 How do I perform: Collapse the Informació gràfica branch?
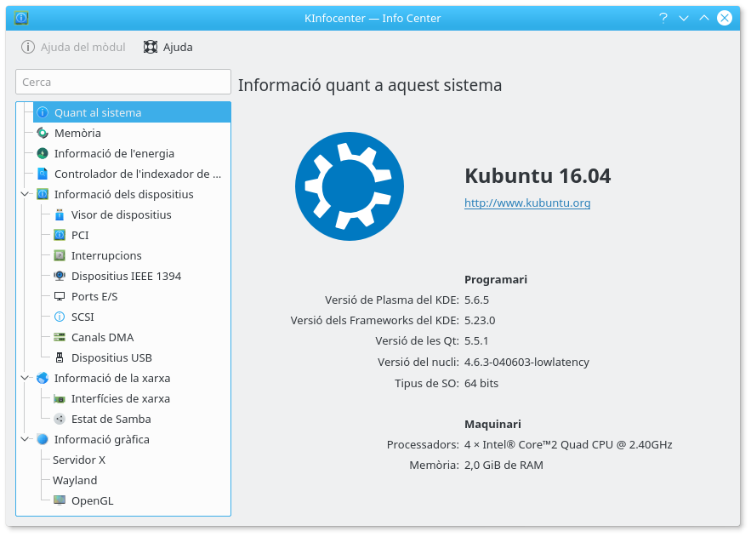pos(25,439)
